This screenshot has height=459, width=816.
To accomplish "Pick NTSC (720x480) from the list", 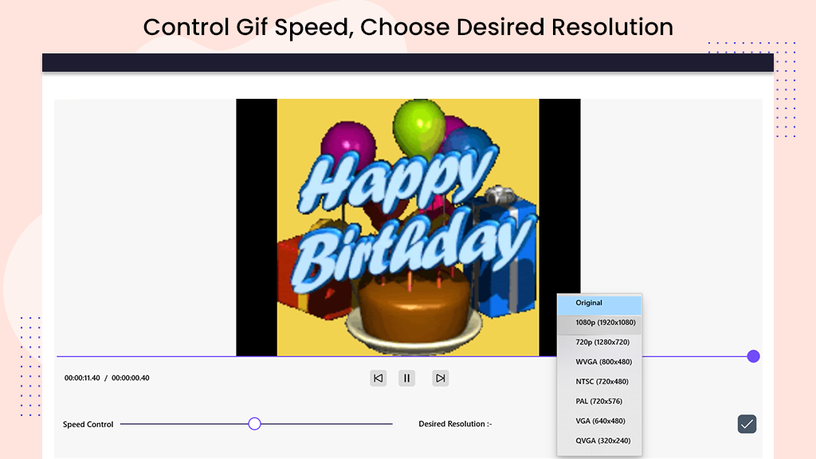I will click(599, 382).
